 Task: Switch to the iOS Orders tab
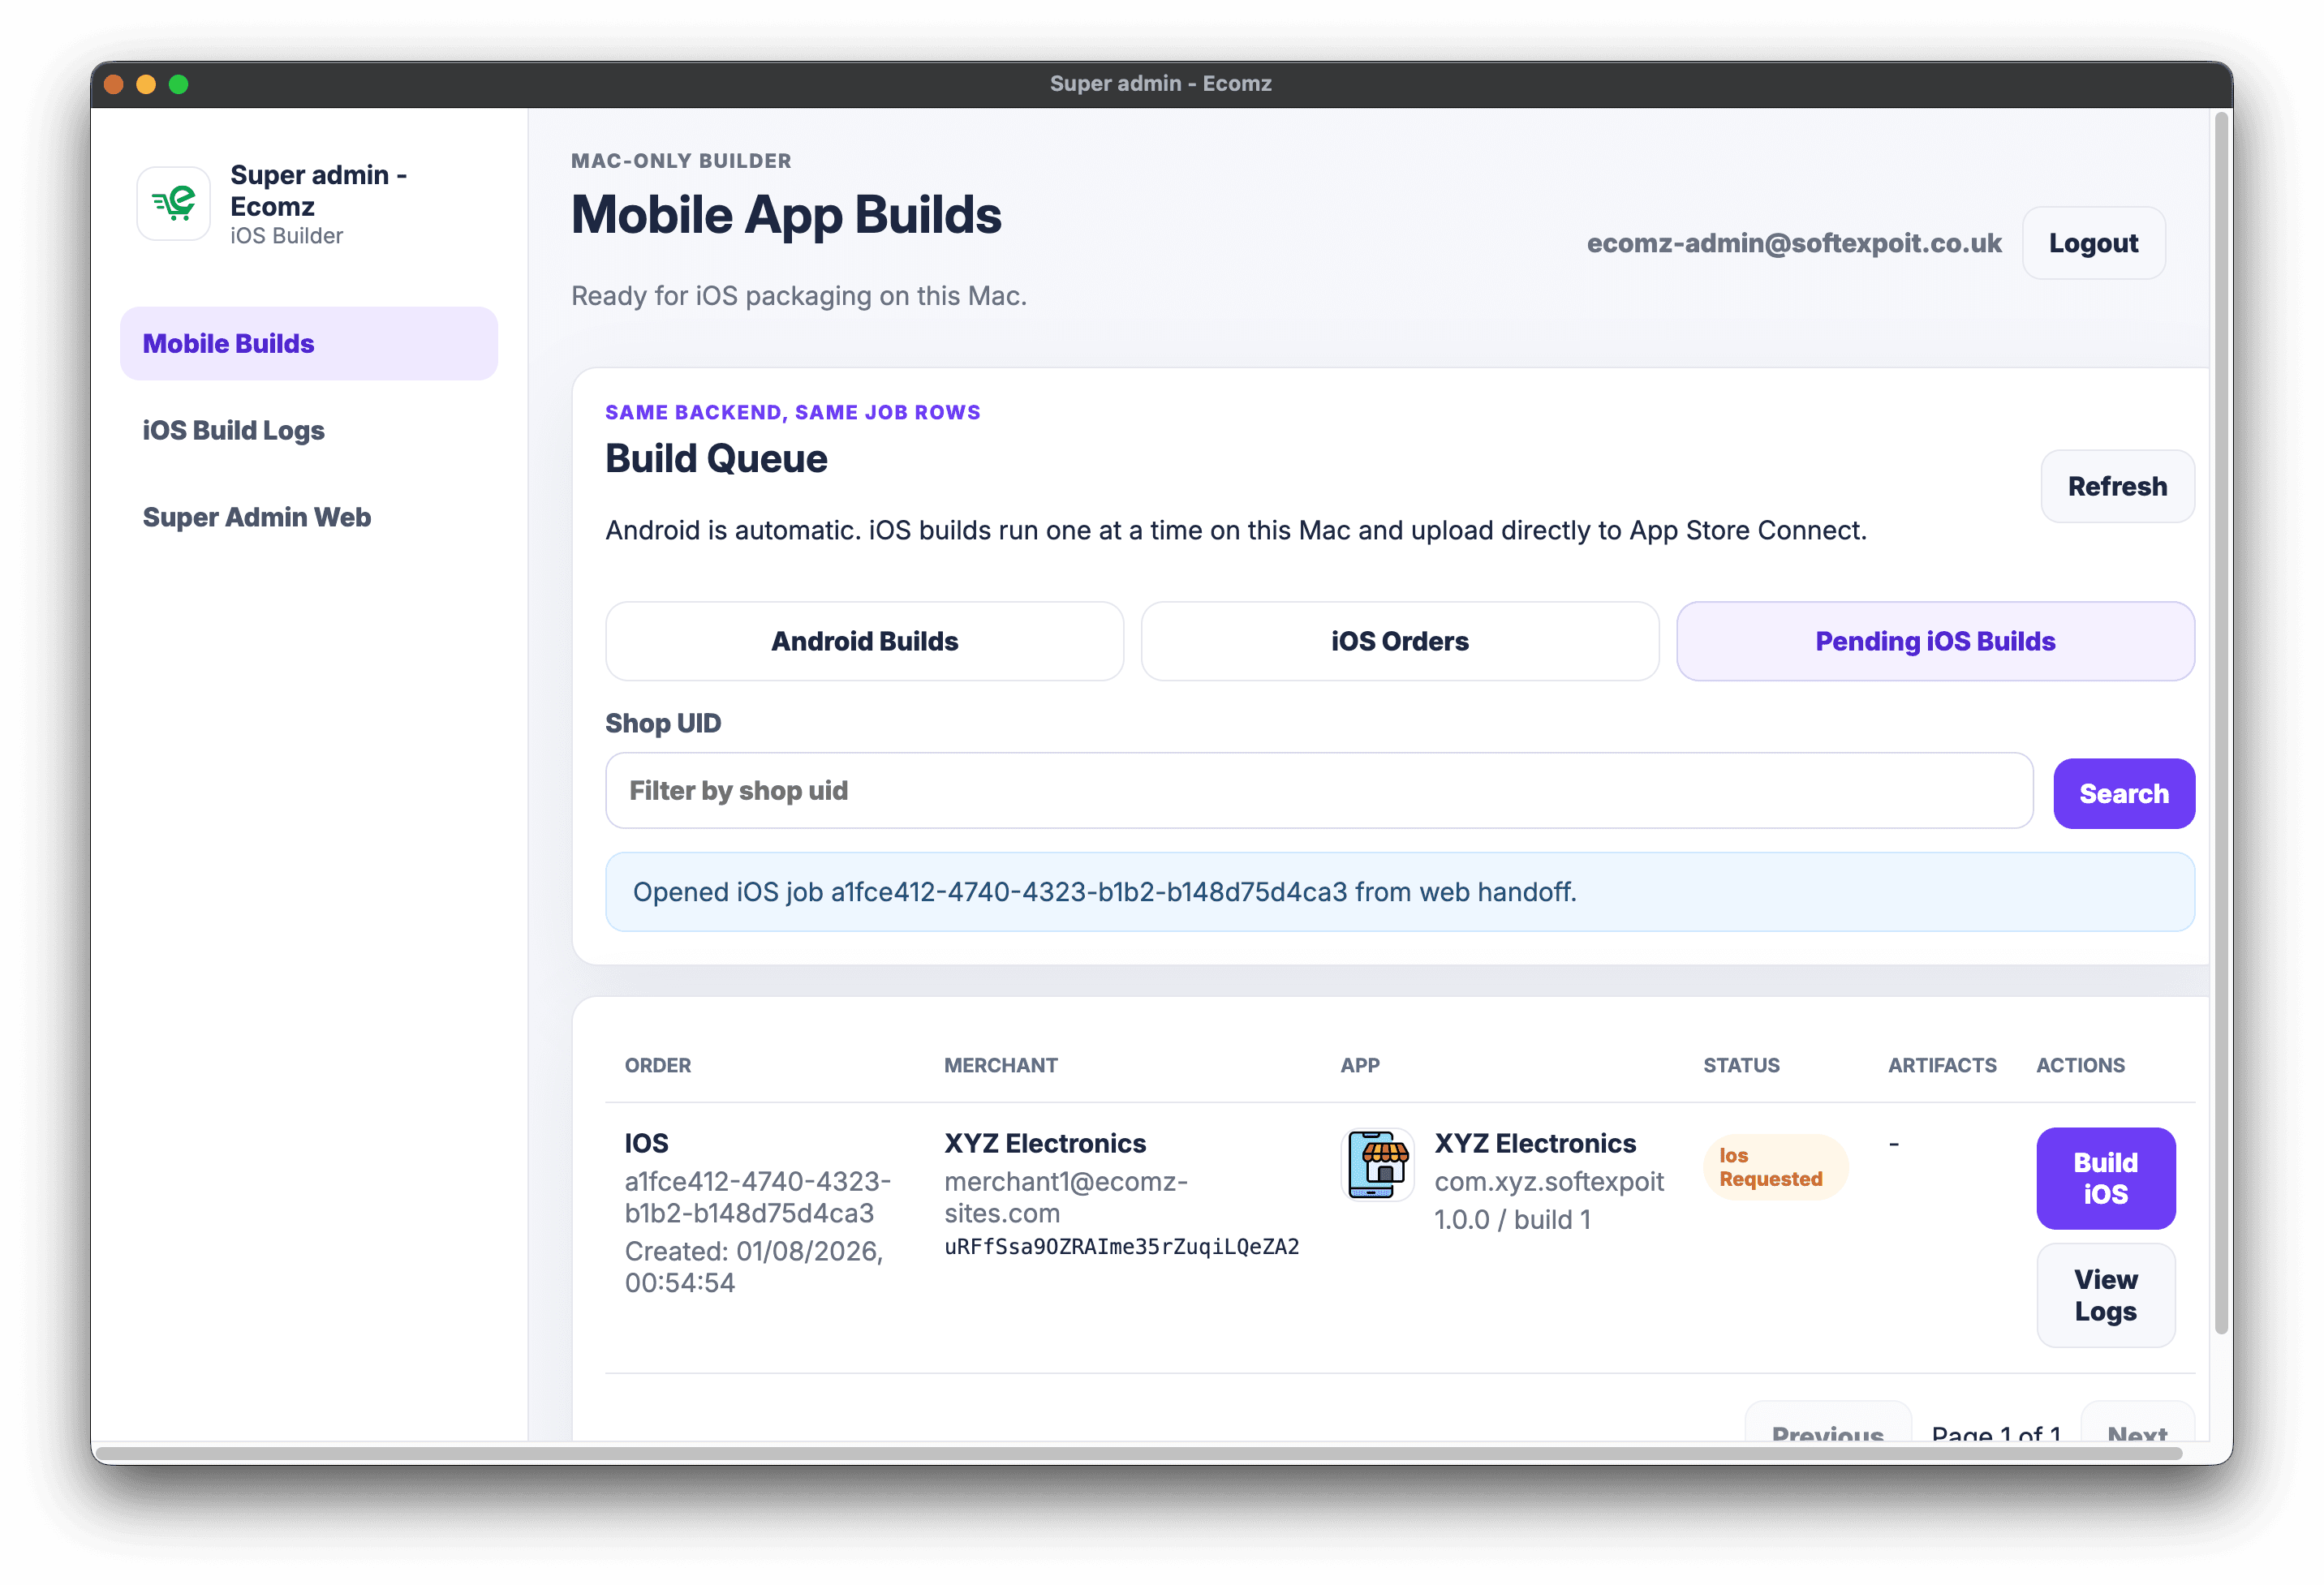[1399, 642]
